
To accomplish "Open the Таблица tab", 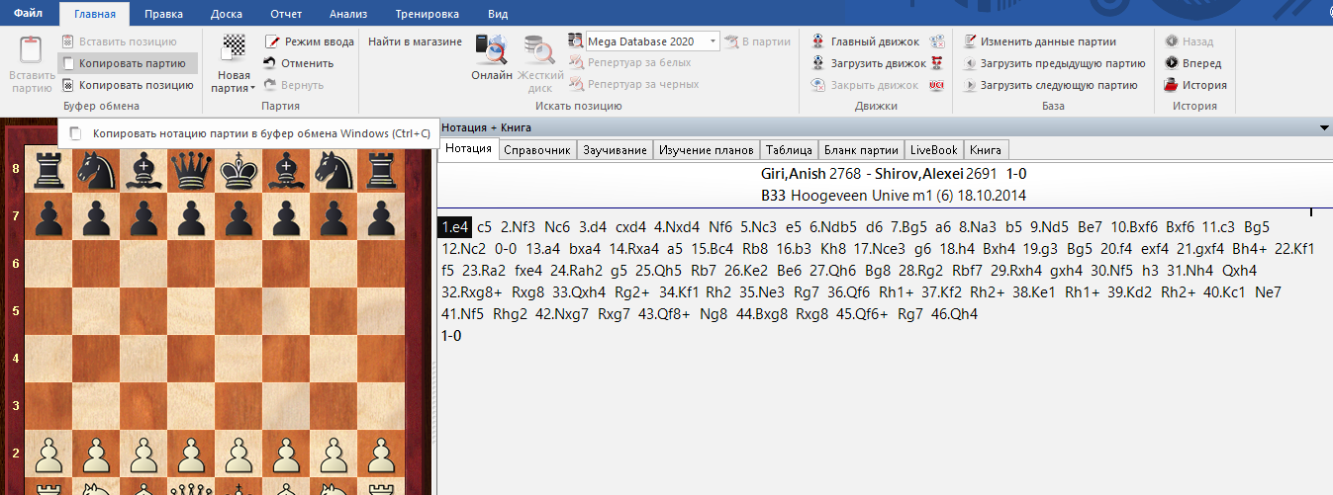I will [x=789, y=150].
